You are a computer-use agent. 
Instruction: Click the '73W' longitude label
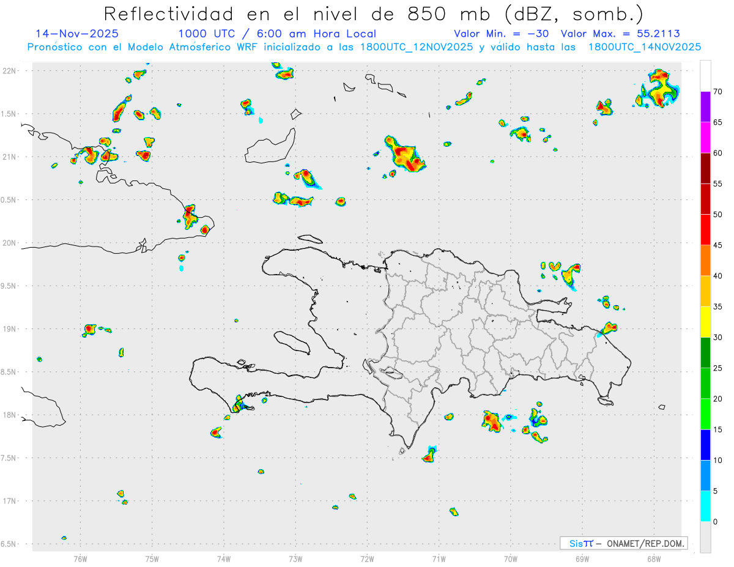(x=295, y=558)
